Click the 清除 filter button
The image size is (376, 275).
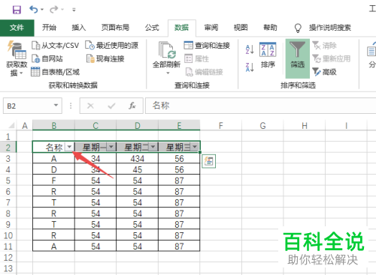click(x=324, y=46)
